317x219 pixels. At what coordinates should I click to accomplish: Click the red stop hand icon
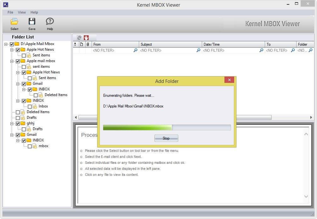86,37
